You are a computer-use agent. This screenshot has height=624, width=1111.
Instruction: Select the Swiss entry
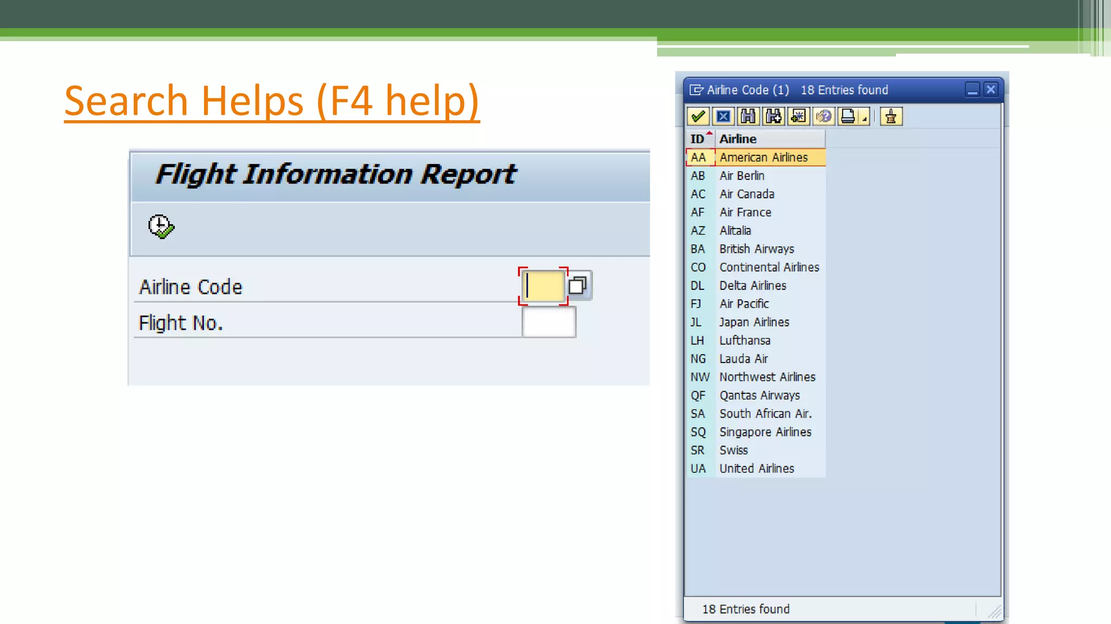(756, 450)
